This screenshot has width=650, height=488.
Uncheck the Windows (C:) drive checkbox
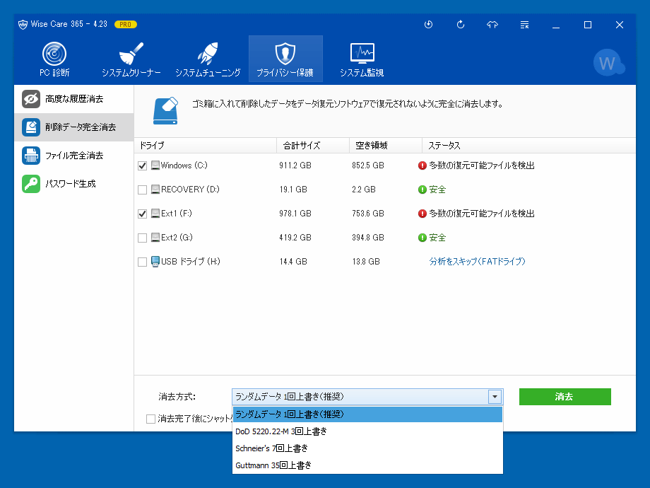click(x=142, y=165)
